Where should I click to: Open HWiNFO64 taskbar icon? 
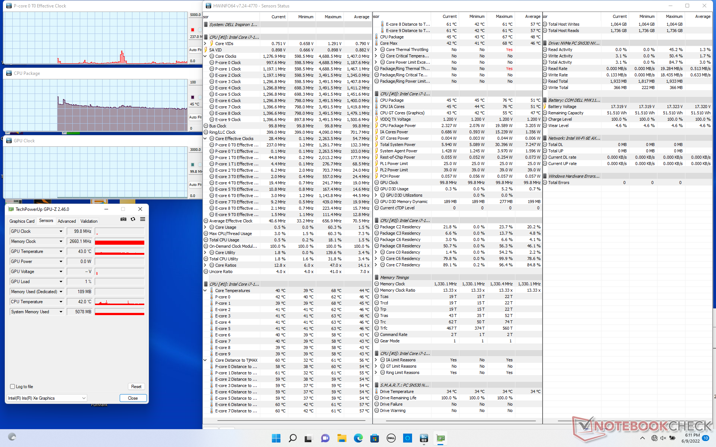[x=424, y=438]
